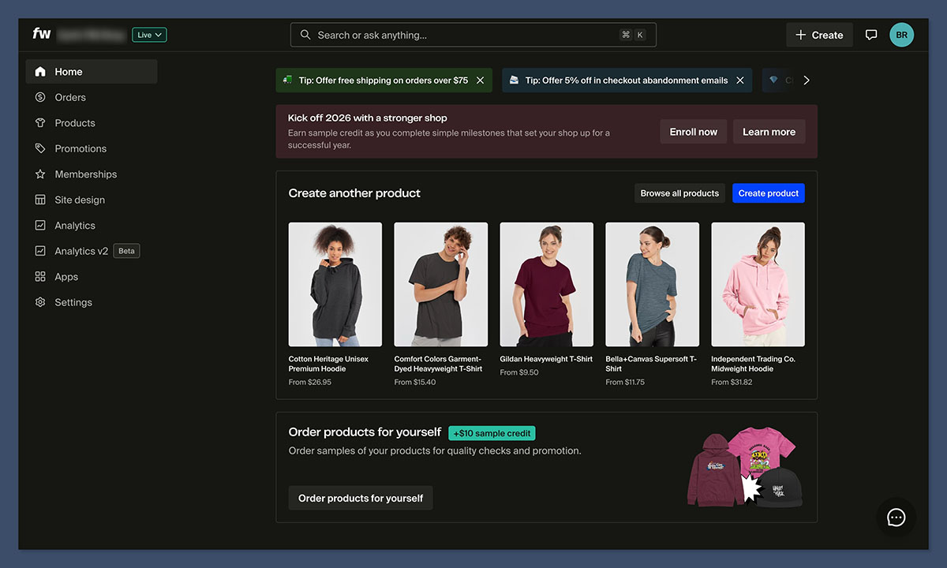947x568 pixels.
Task: Click the Enroll now button
Action: pos(693,132)
